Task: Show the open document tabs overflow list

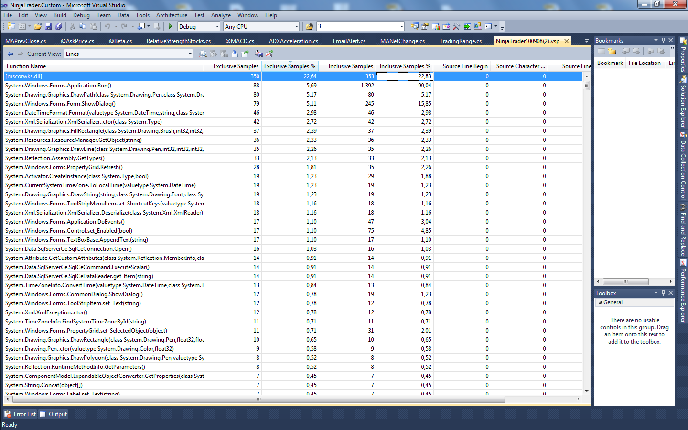Action: click(587, 41)
